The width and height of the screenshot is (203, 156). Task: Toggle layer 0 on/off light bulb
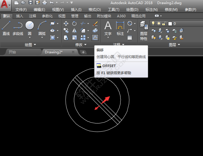point(153,23)
